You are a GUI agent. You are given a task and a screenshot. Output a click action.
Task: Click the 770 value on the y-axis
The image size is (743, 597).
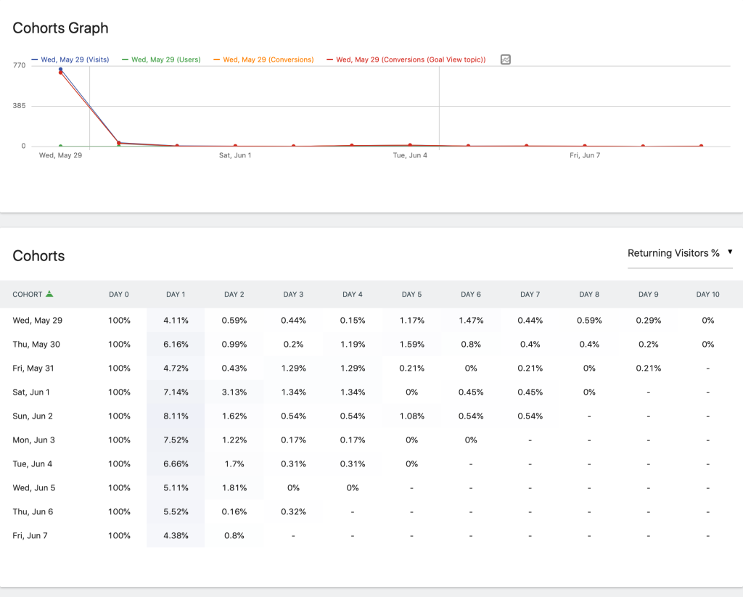point(18,65)
